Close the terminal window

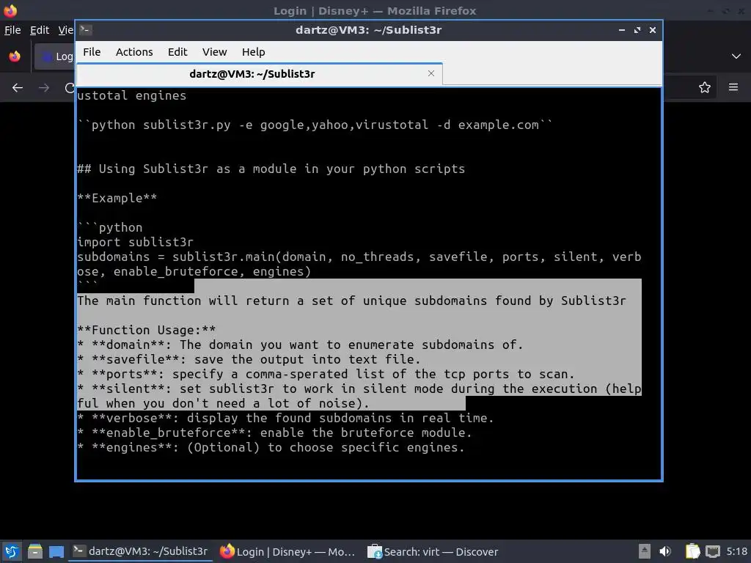tap(652, 29)
